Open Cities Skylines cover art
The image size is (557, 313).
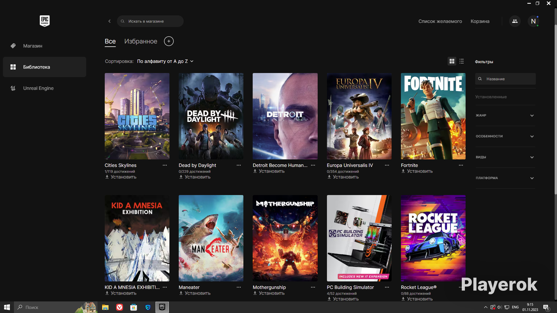[x=137, y=116]
